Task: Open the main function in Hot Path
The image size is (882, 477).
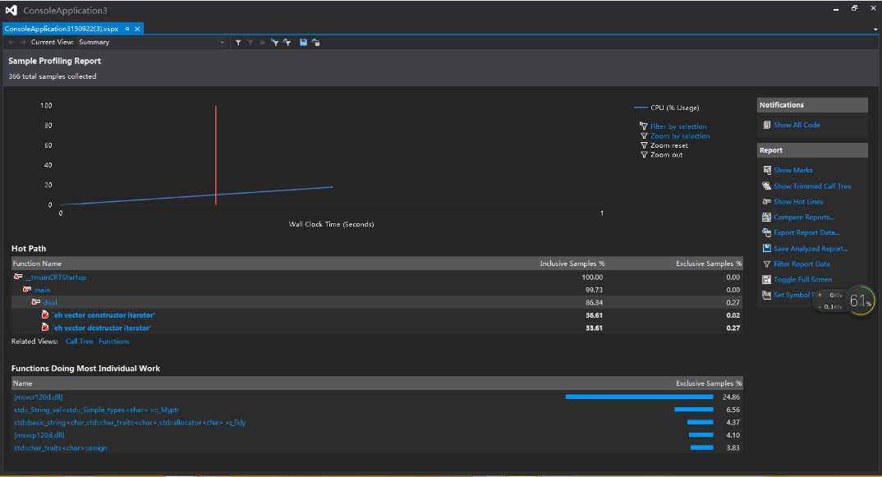Action: point(42,290)
